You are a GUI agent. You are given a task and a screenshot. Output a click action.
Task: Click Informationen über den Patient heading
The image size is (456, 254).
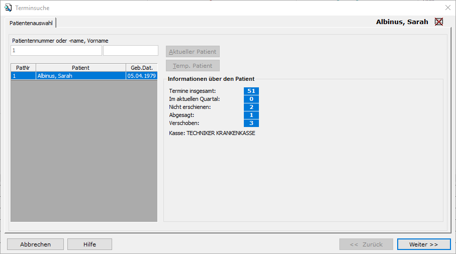211,79
